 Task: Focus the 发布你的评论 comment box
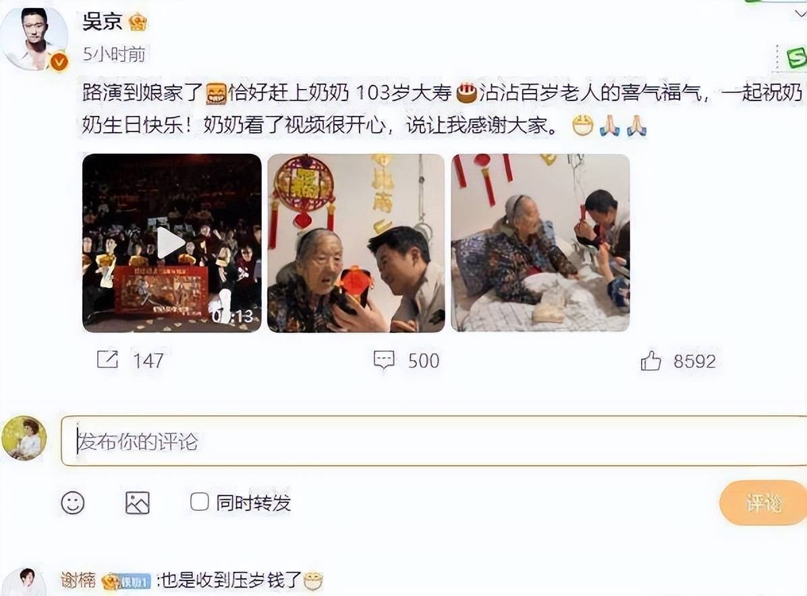click(434, 441)
